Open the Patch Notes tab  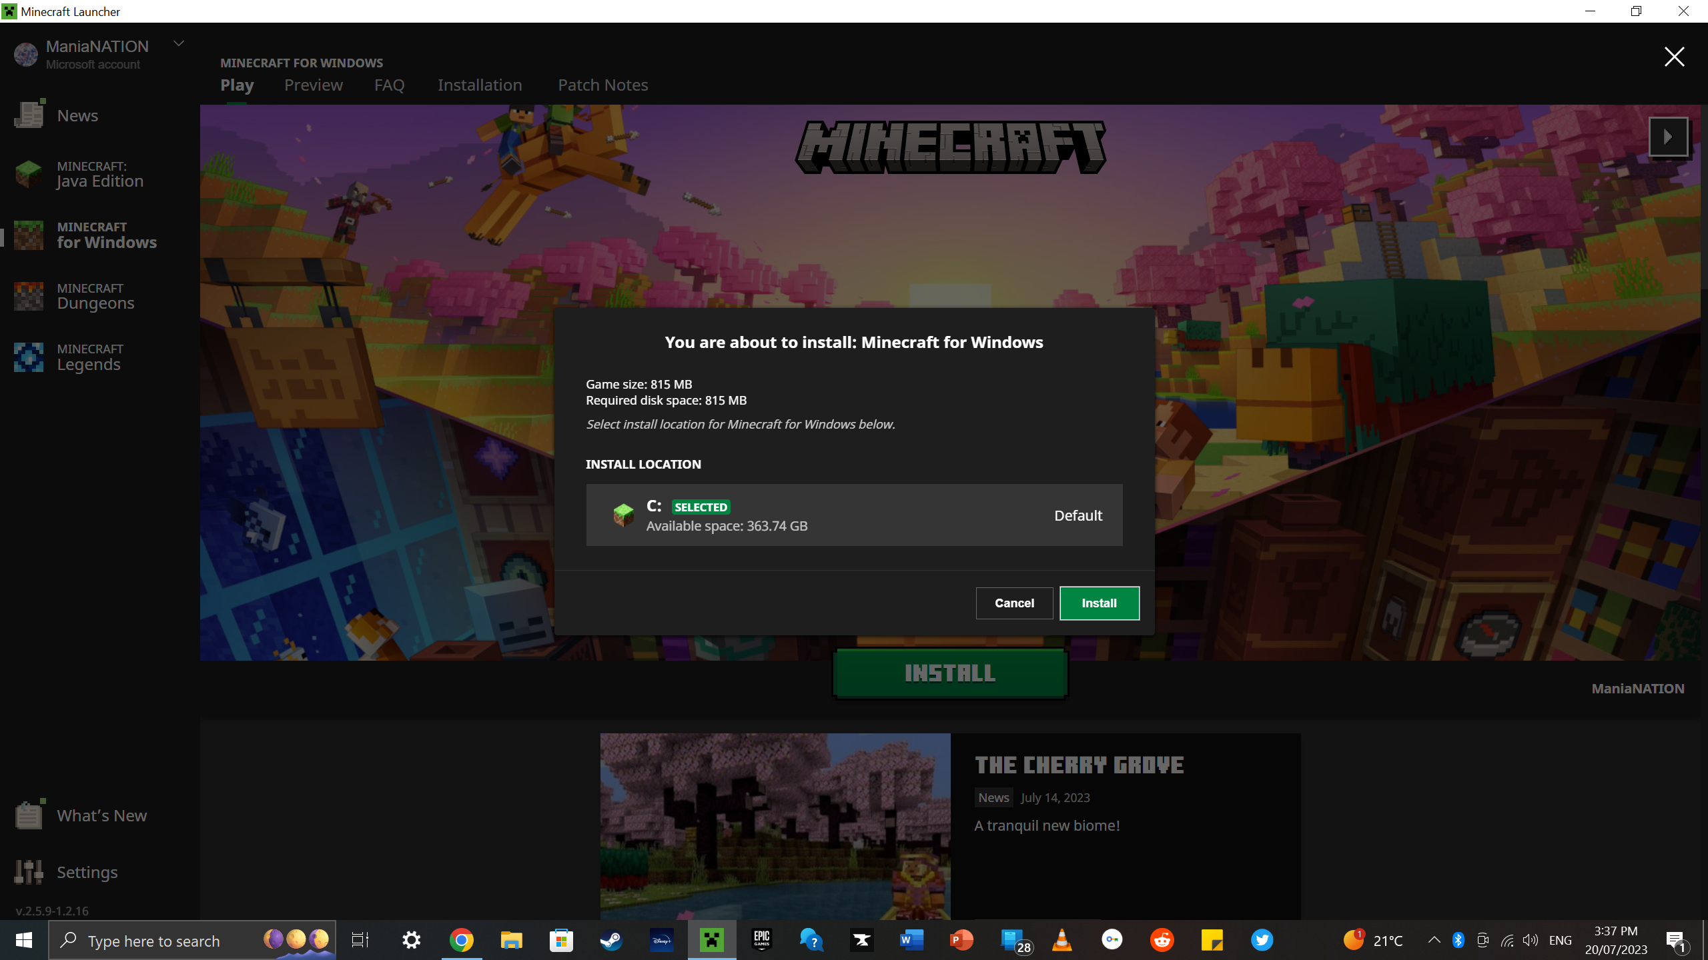pyautogui.click(x=602, y=85)
